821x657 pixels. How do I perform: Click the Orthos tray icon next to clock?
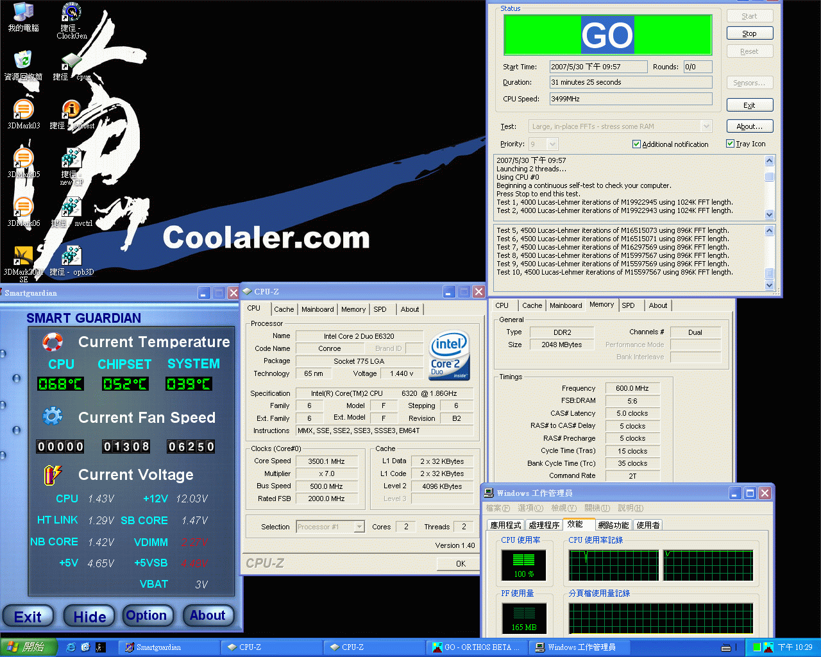point(768,647)
